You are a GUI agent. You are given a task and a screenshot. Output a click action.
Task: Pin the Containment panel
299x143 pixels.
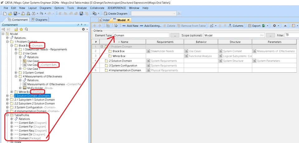click(82, 25)
